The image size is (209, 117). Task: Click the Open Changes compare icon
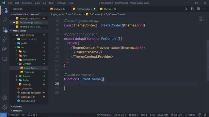(x=192, y=9)
